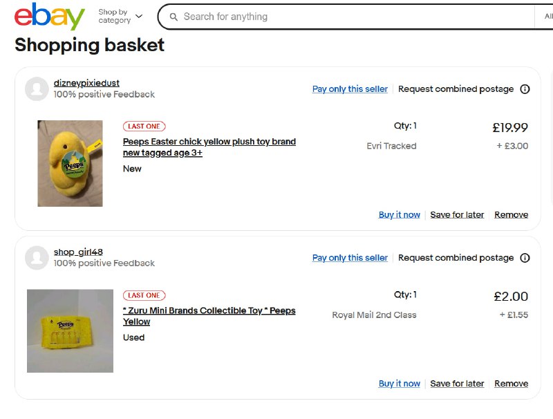553x419 pixels.
Task: Click the eBay logo
Action: pyautogui.click(x=49, y=16)
